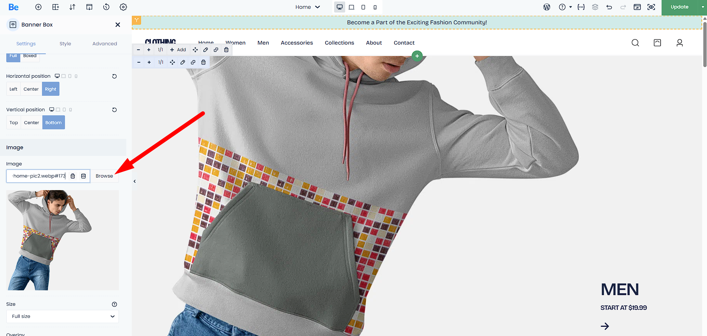
Task: Open the builder settings gear icon
Action: 123,7
